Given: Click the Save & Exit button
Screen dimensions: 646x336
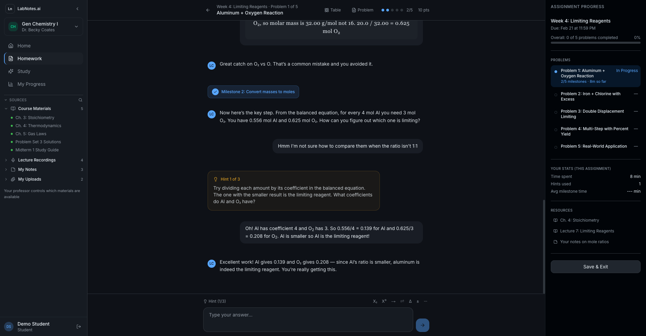Looking at the screenshot, I should pos(595,267).
